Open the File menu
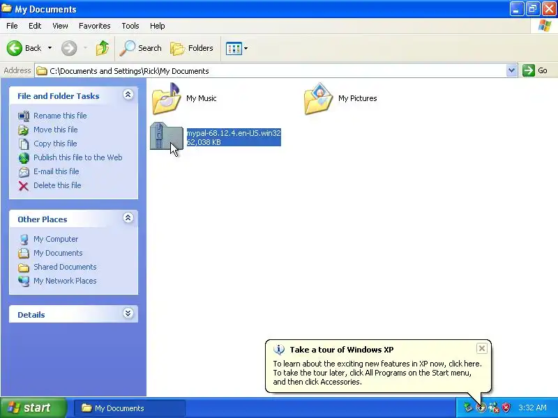 click(12, 26)
